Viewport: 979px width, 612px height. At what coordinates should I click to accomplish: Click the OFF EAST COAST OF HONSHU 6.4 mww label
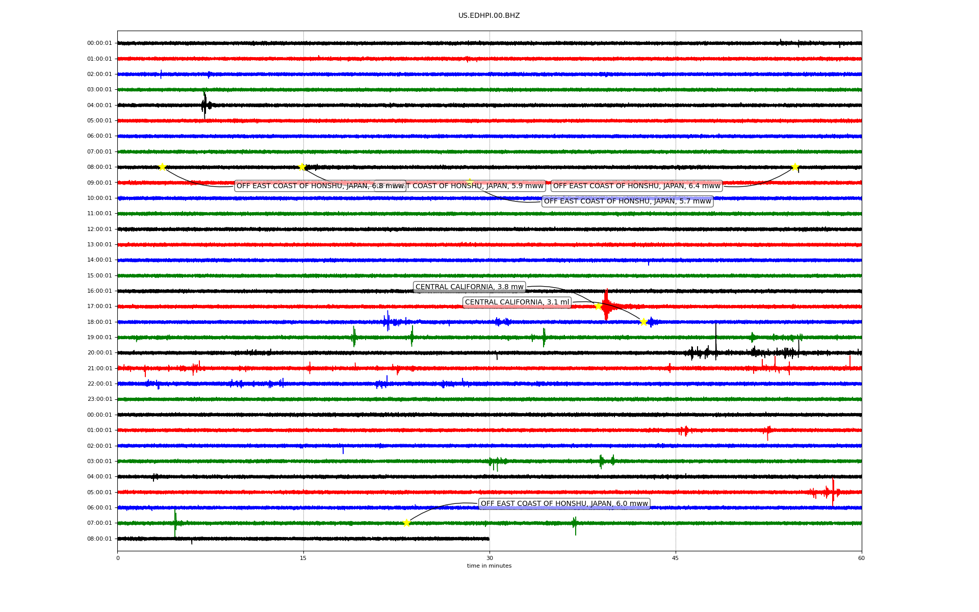636,186
